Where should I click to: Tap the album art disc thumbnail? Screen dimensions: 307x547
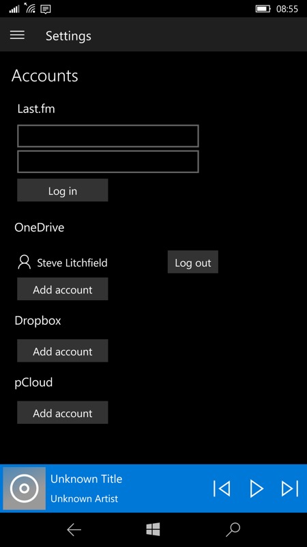click(x=25, y=488)
